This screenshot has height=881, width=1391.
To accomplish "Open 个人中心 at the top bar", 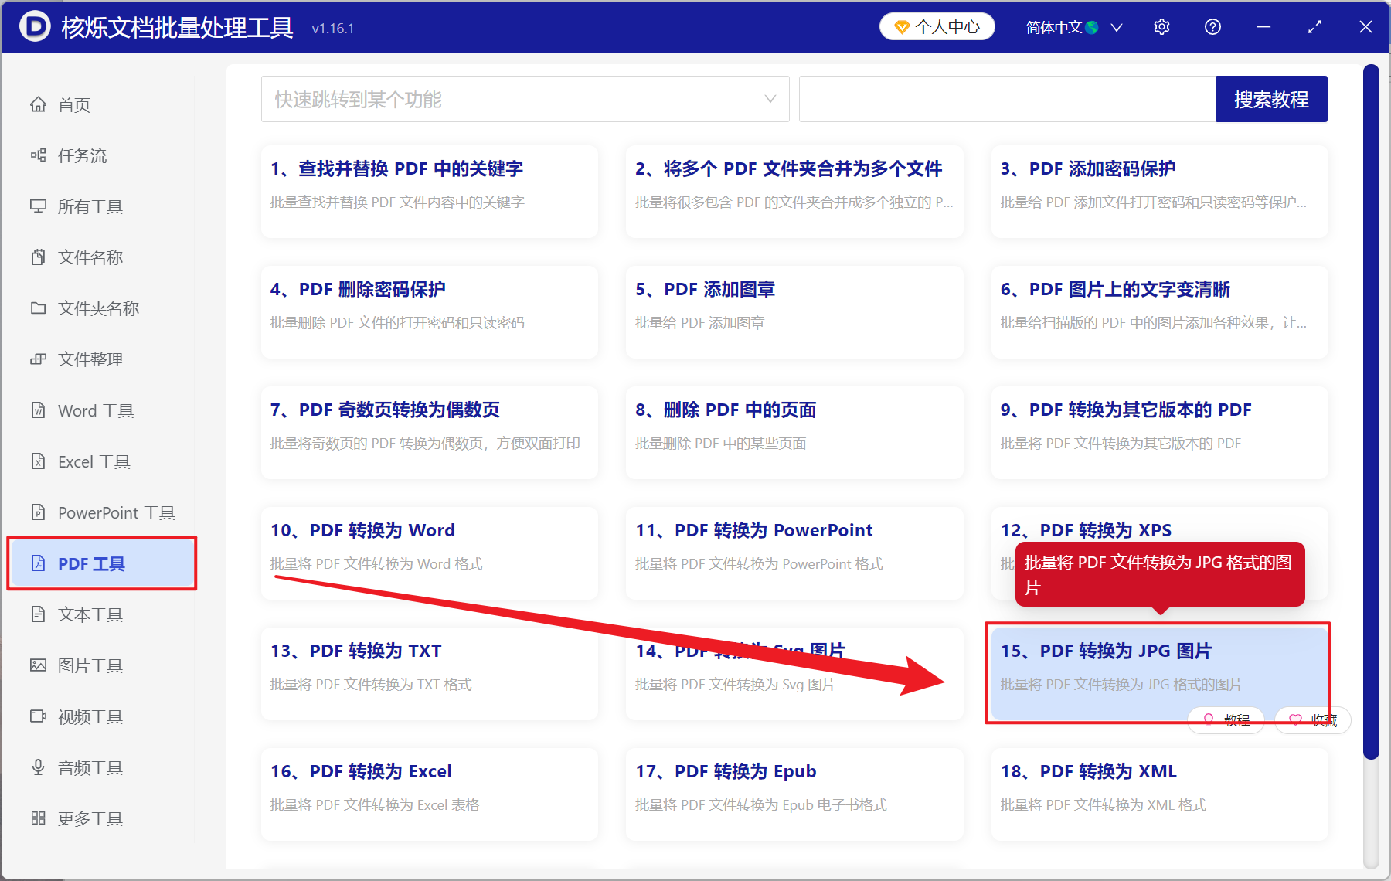I will click(937, 26).
